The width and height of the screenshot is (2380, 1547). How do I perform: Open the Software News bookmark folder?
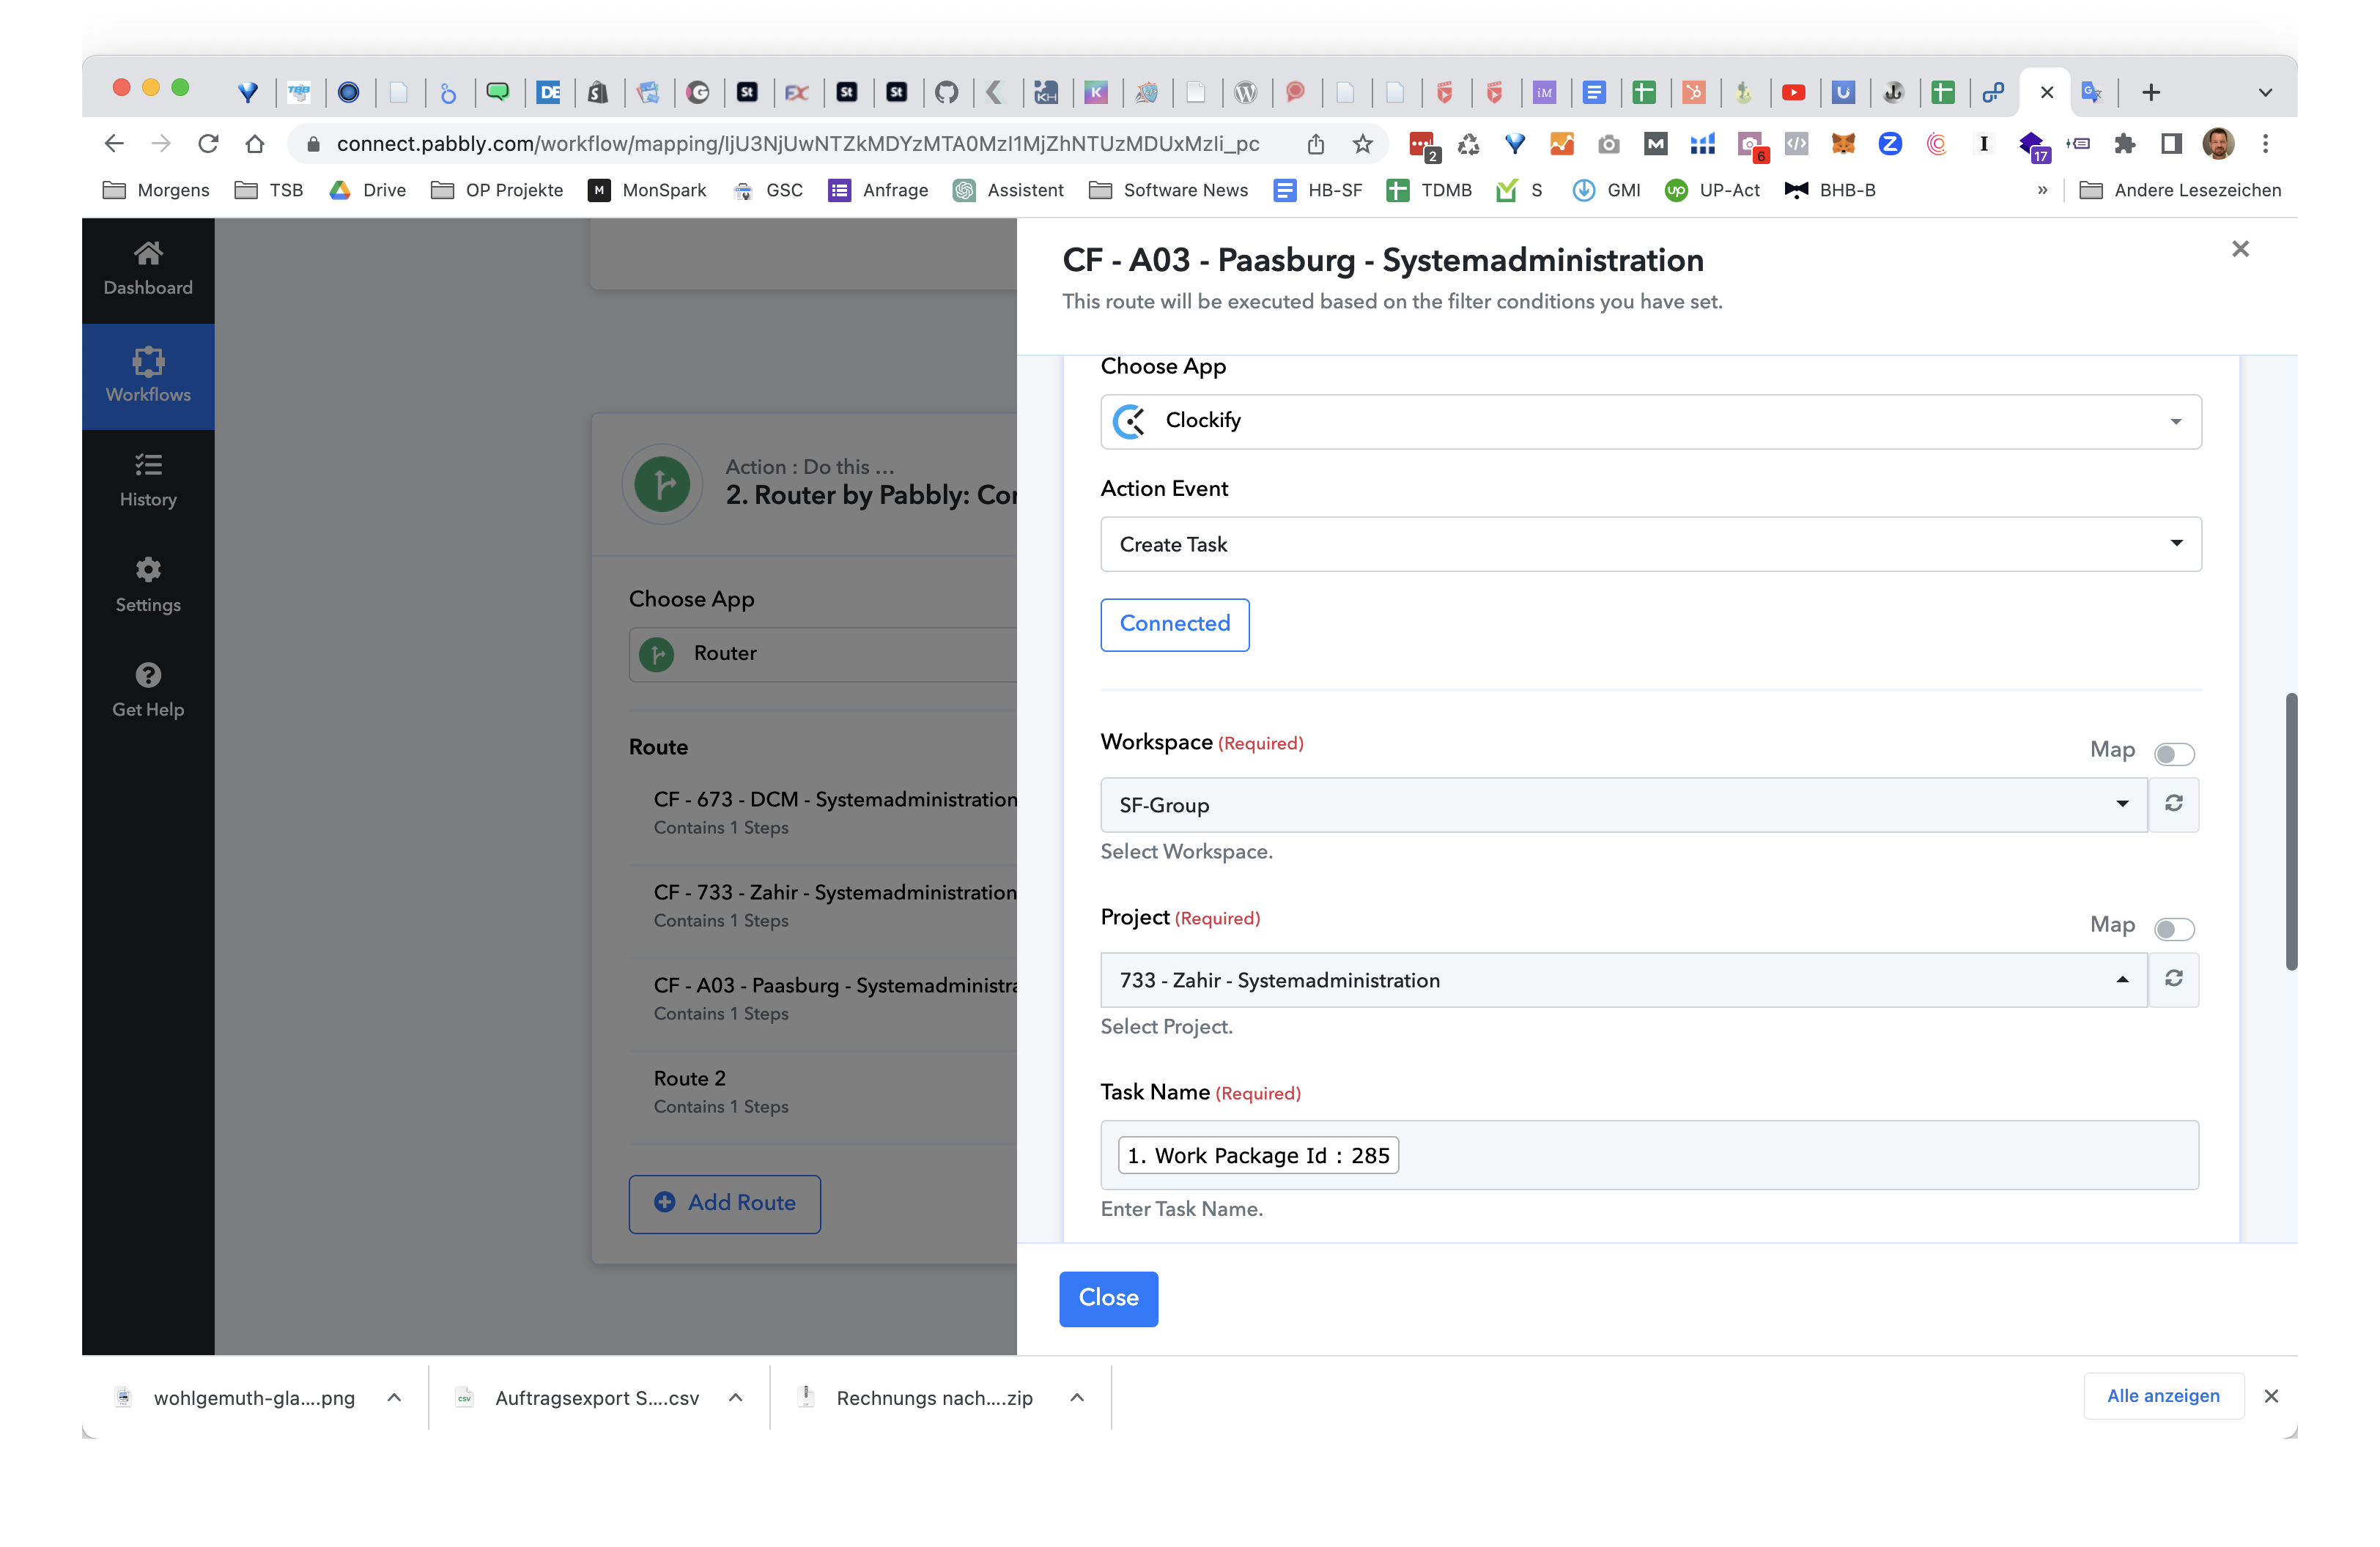click(1168, 190)
